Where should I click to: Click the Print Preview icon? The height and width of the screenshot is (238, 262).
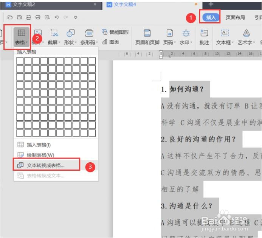(47, 17)
